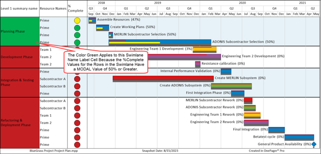
Task: Click the 'Create Working Plans (50%)' task label
Action: 132,27
